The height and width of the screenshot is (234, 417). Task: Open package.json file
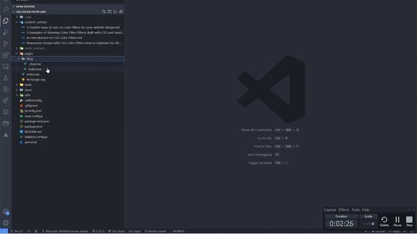pos(33,127)
